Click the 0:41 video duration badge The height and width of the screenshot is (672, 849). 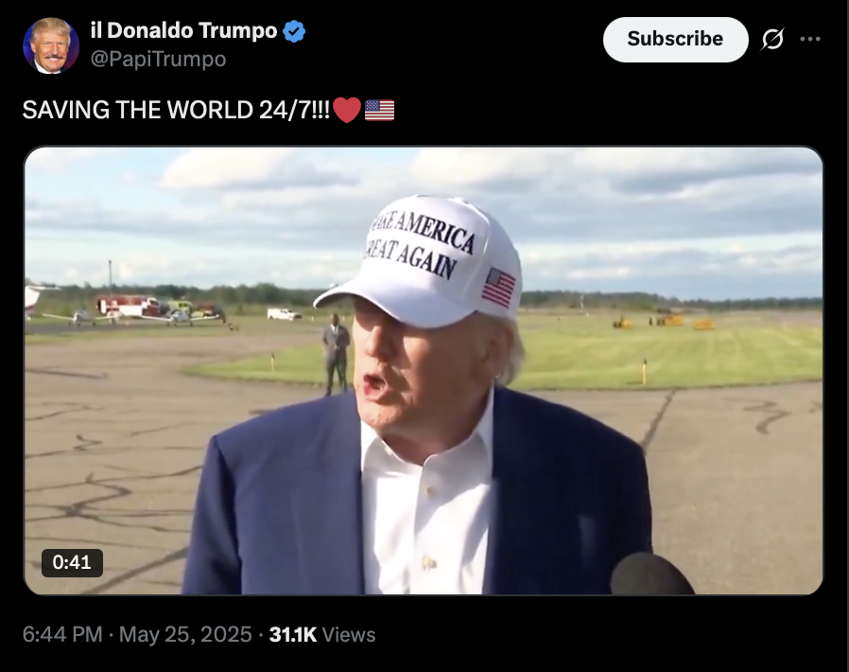(x=72, y=562)
